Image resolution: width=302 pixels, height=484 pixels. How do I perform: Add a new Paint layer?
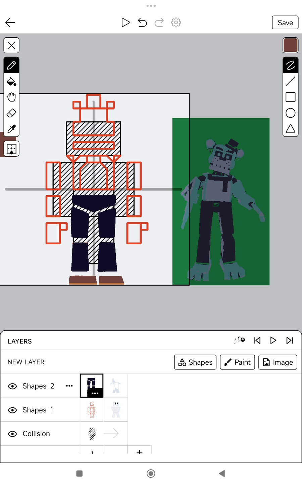237,362
